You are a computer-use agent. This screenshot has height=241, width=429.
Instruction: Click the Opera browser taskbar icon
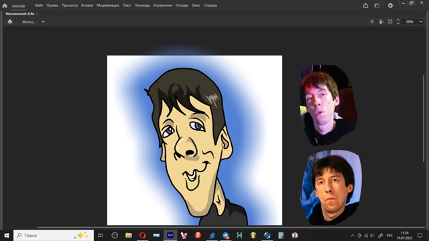click(142, 235)
